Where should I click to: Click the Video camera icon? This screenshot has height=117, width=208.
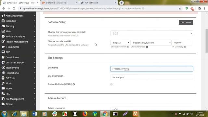(x=3, y=88)
